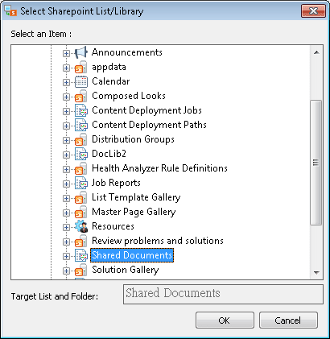330x339 pixels.
Task: Expand the Announcements node
Action: click(66, 53)
